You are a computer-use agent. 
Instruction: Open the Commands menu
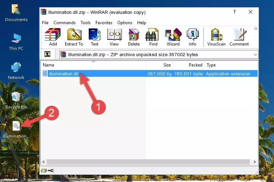click(64, 23)
